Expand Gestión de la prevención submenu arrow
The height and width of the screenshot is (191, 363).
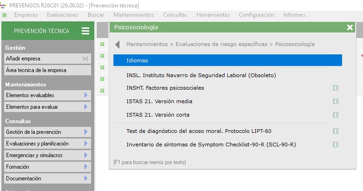click(x=86, y=132)
